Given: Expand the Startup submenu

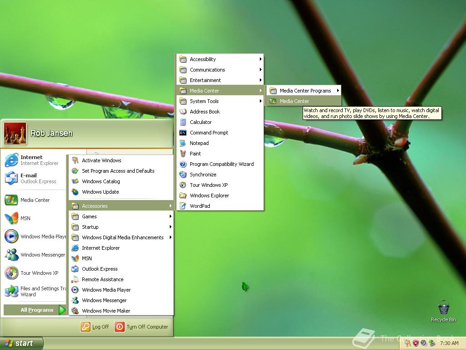Looking at the screenshot, I should (121, 227).
